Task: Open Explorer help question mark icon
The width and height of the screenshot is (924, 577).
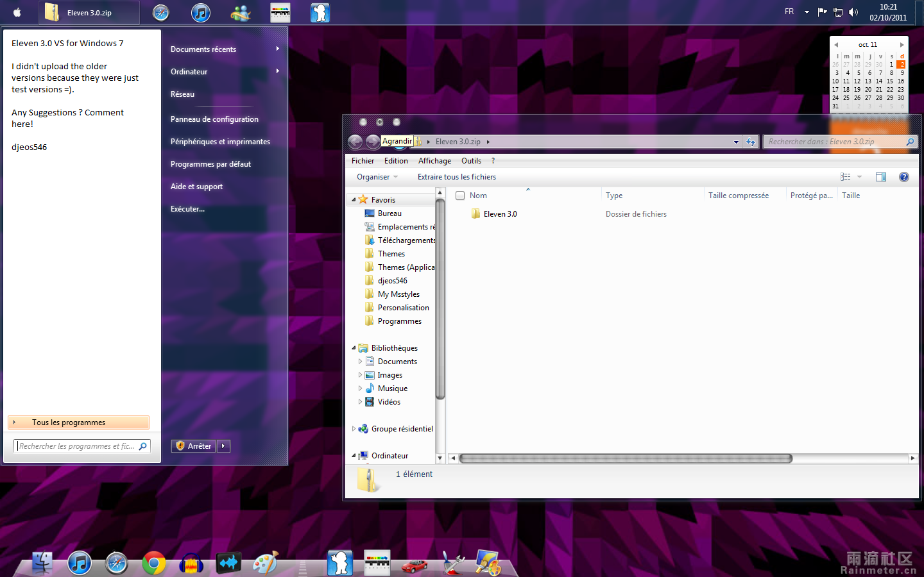Action: pyautogui.click(x=904, y=177)
